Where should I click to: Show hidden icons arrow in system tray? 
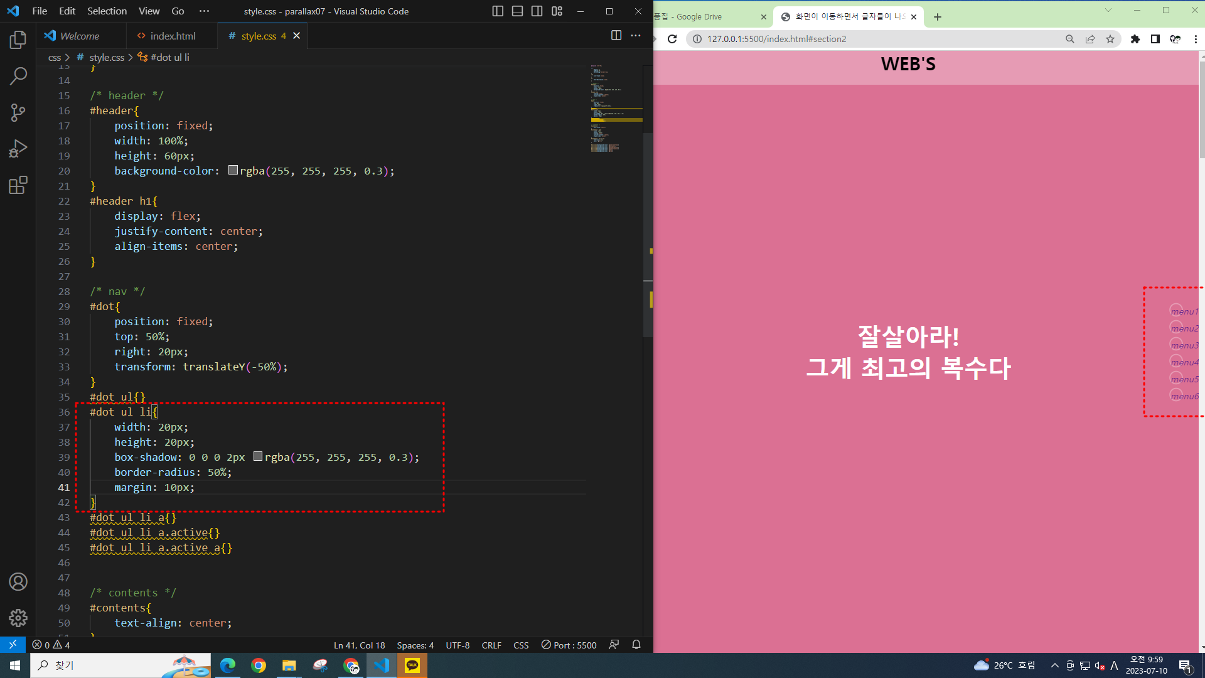1054,665
